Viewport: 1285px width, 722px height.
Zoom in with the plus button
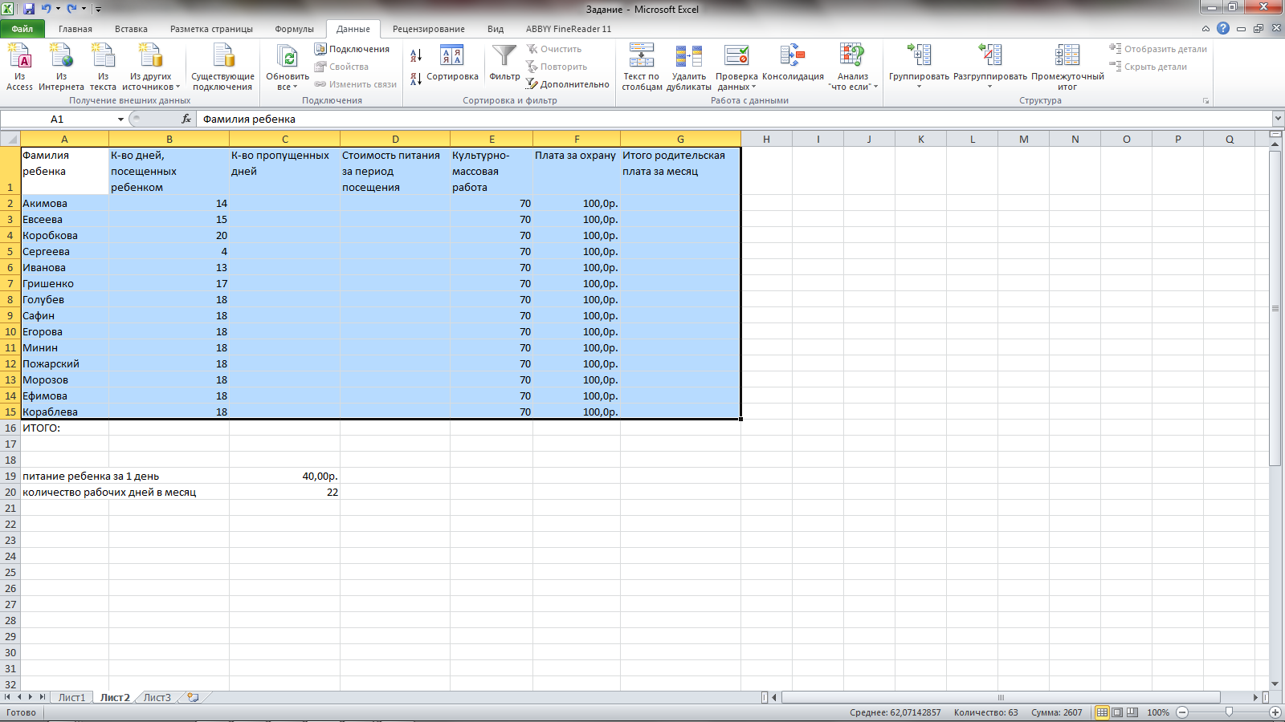[x=1275, y=712]
